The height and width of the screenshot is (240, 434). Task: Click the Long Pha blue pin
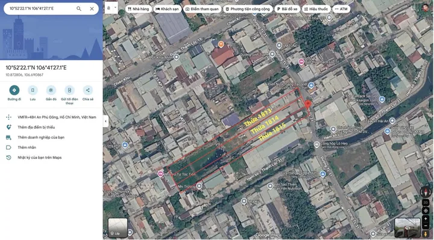coord(125,145)
